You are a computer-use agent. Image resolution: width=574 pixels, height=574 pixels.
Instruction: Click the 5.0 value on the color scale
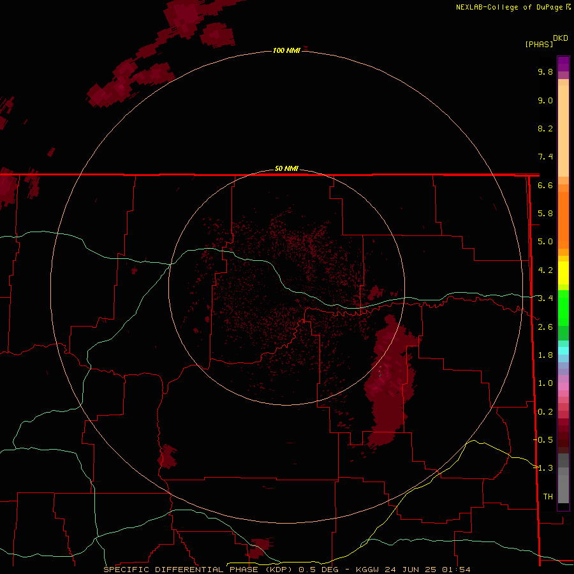[545, 242]
